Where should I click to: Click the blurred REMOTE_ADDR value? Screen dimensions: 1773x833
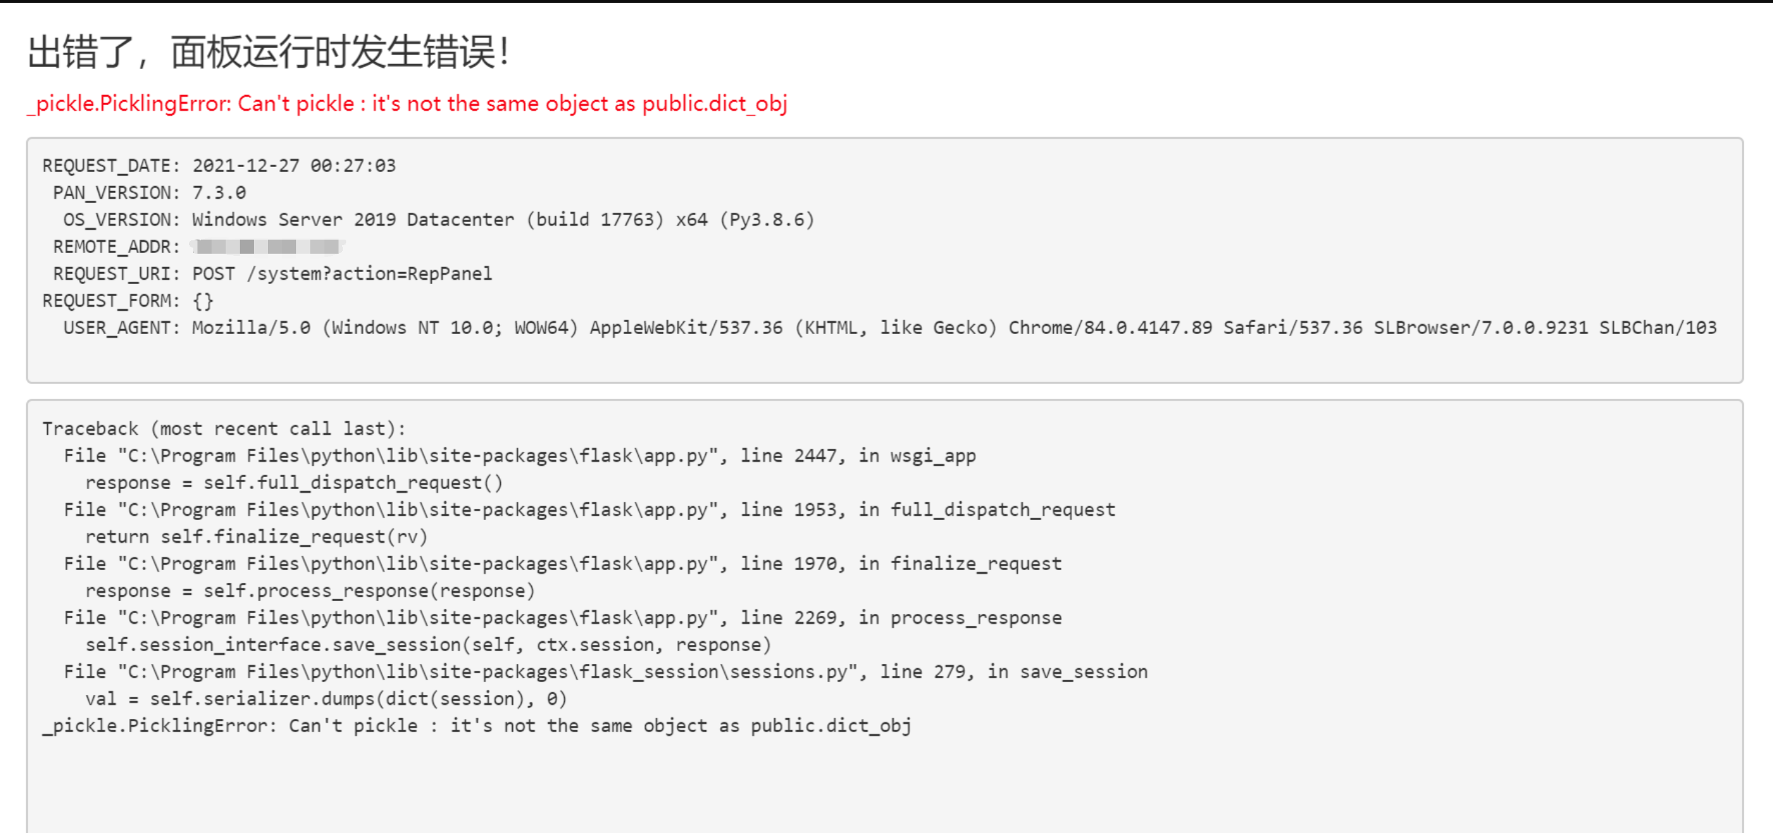click(x=267, y=247)
